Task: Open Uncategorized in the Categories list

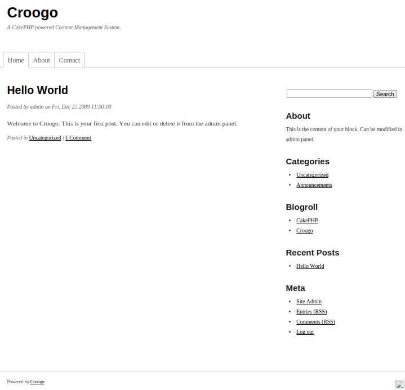Action: (x=312, y=175)
